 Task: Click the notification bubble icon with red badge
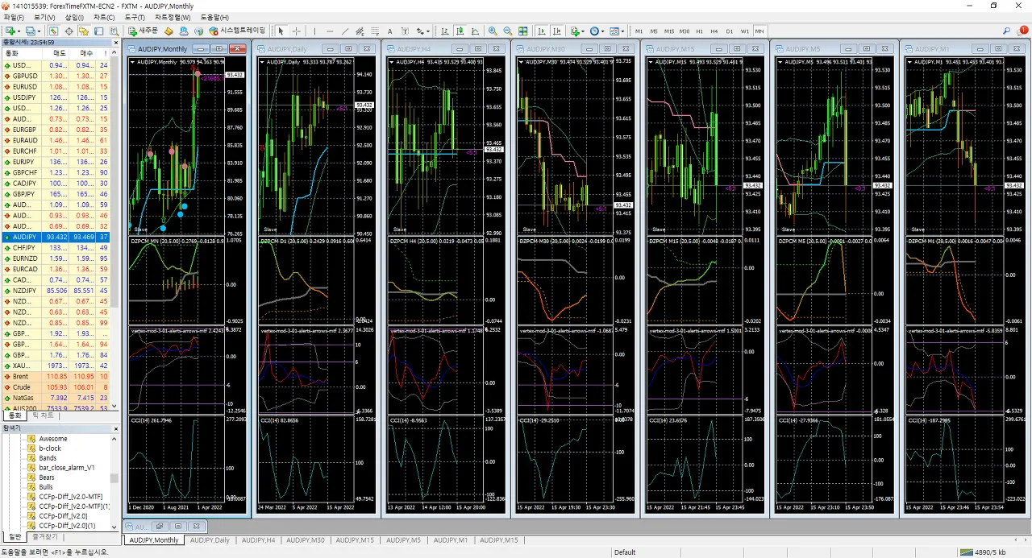[x=1022, y=31]
